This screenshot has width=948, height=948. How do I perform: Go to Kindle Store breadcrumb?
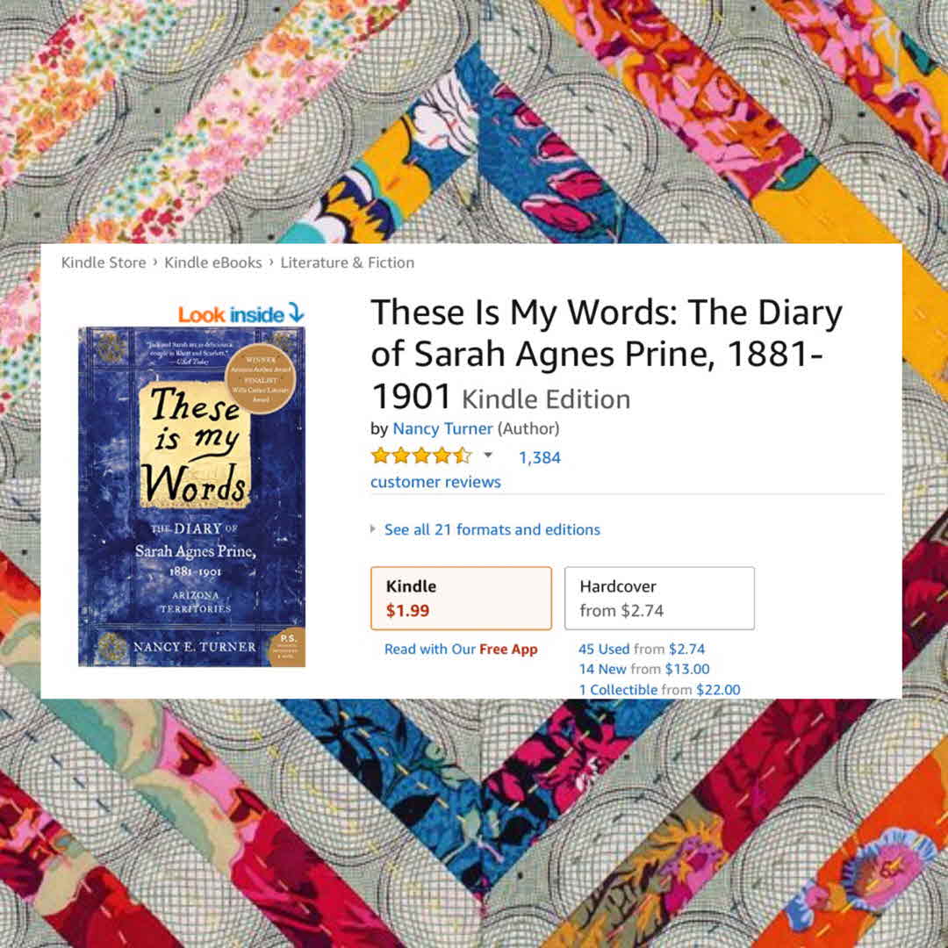point(104,262)
